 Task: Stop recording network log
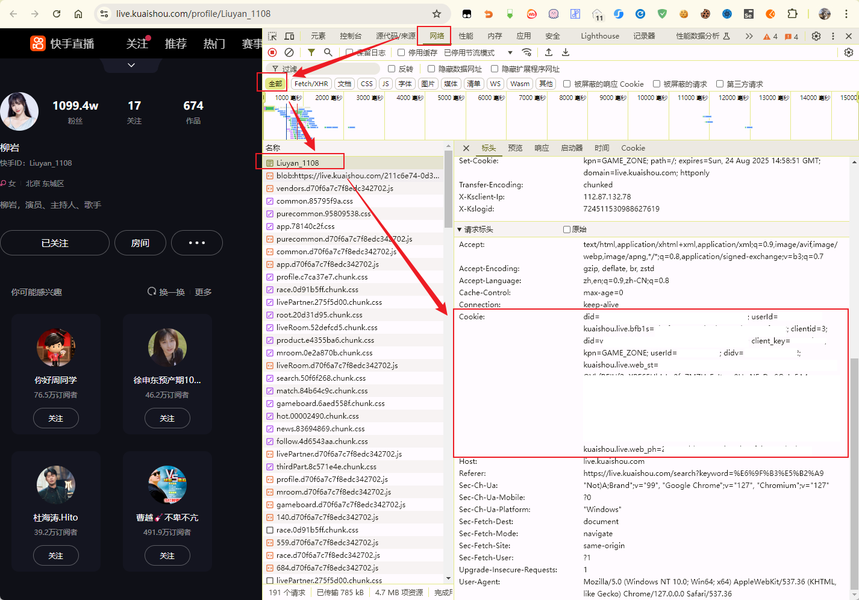click(x=272, y=52)
